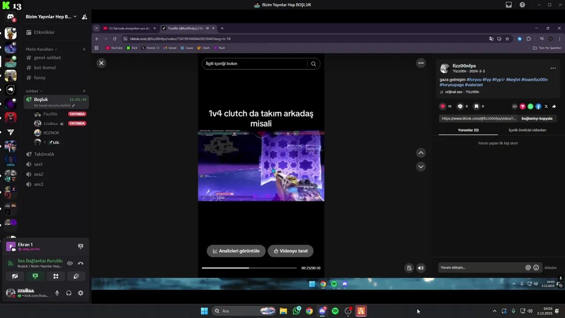Mute the Discord microphone
This screenshot has height=318, width=565.
point(57,293)
